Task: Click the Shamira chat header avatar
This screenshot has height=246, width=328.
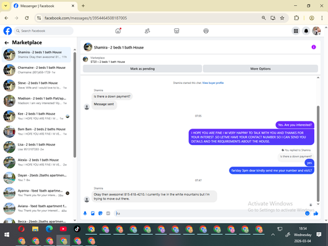Action: (88, 47)
